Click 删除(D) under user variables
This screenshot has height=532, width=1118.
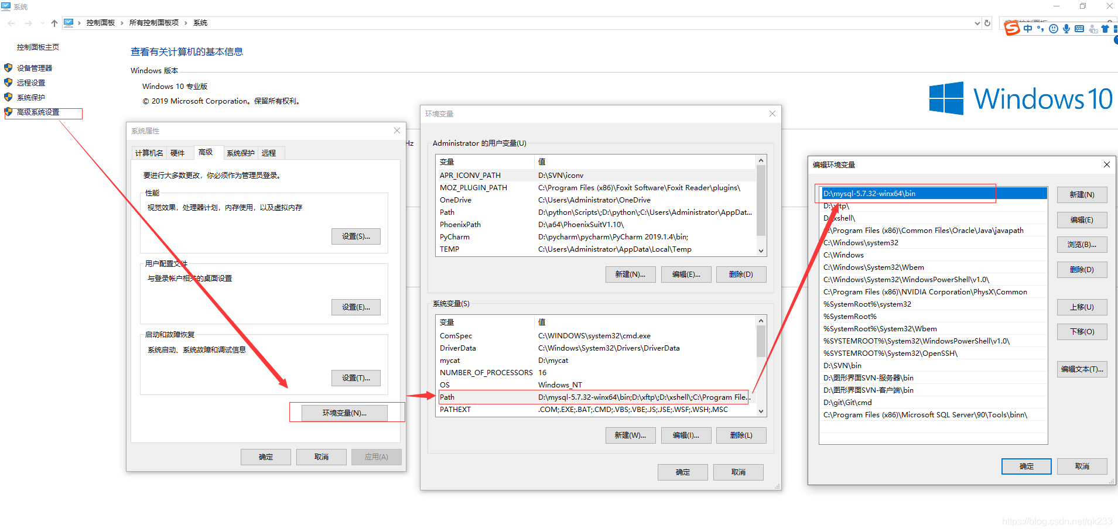point(741,274)
